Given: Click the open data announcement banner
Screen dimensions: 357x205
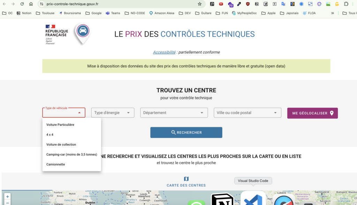Looking at the screenshot, I should [186, 66].
